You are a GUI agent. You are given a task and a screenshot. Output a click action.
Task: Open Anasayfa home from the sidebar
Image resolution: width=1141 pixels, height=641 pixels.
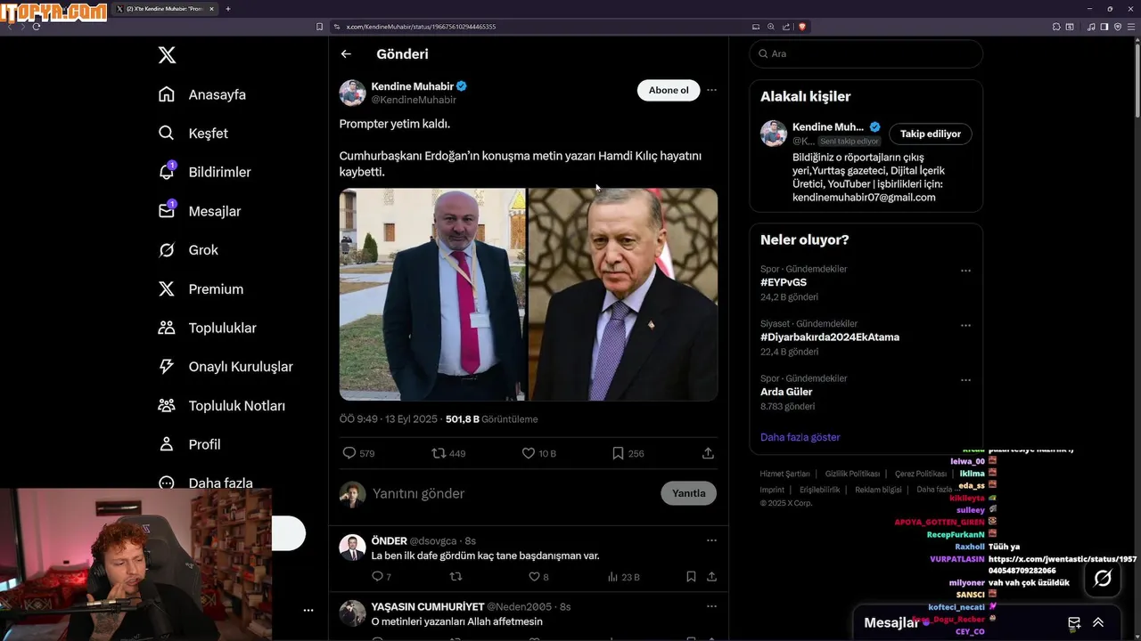(x=202, y=94)
